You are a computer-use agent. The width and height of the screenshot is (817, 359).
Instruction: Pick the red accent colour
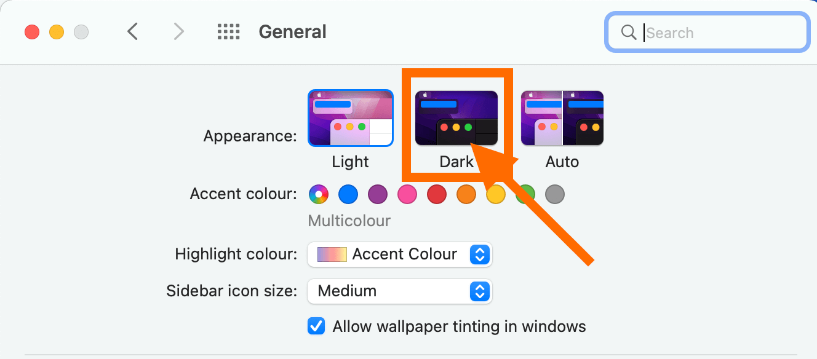[x=437, y=195]
